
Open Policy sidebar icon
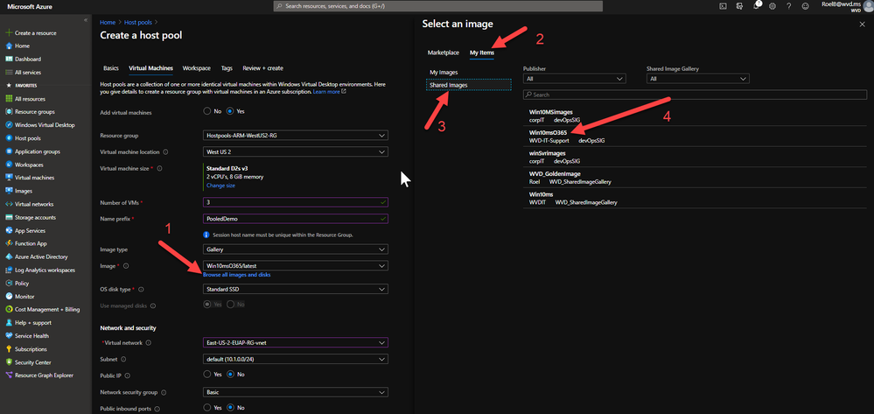pos(9,284)
